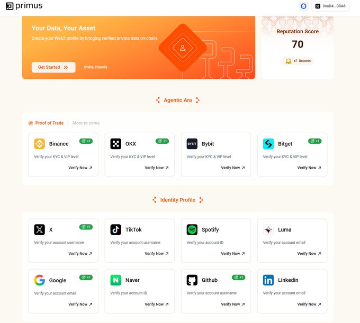The width and height of the screenshot is (360, 323).
Task: Open the blue network selector icon
Action: coord(303,6)
